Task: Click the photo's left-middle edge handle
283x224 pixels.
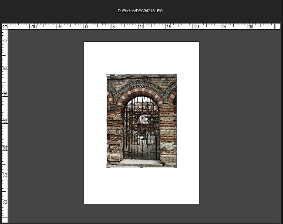Action: coord(108,120)
